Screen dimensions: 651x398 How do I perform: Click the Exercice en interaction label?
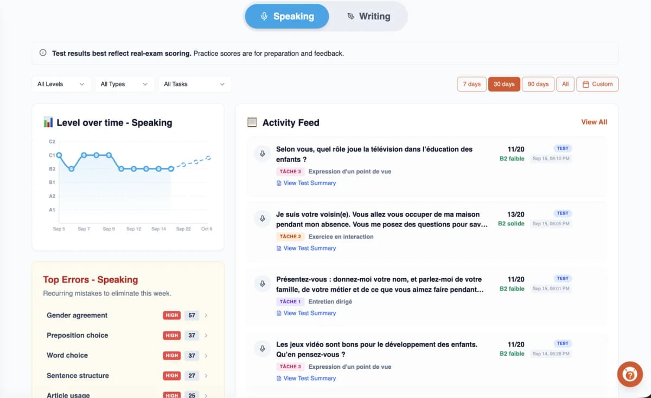[x=341, y=237]
